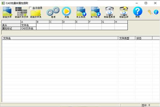This screenshot has width=160, height=107.
Task: Enable the 含子目录 checkbox
Action: [30, 8]
